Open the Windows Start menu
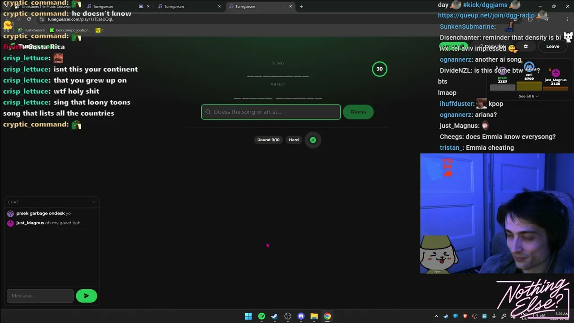 248,316
